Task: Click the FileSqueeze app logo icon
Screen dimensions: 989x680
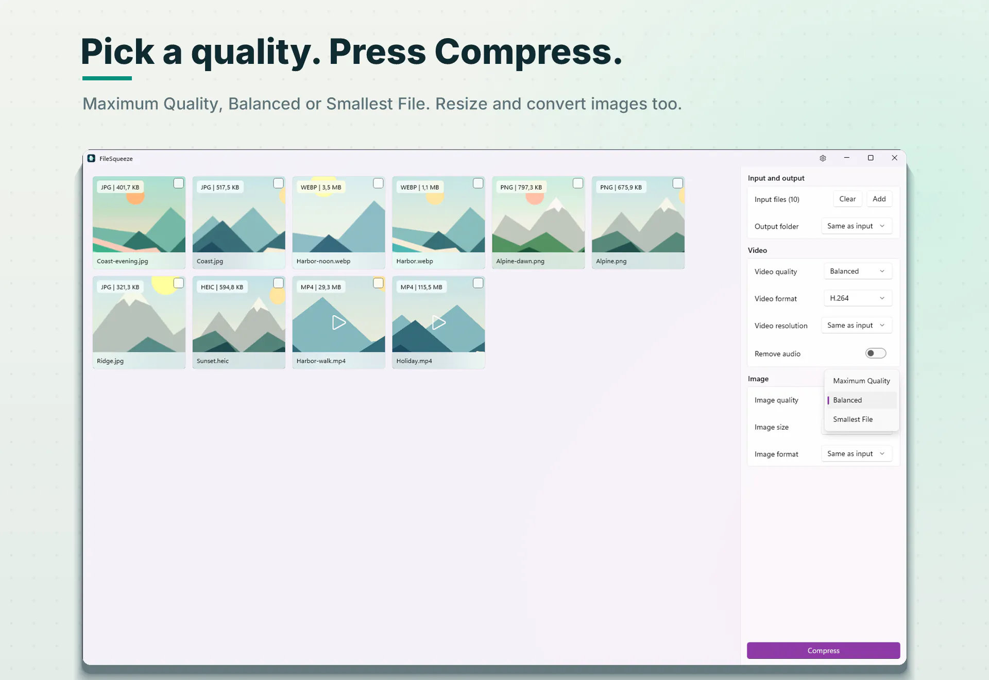Action: (91, 158)
